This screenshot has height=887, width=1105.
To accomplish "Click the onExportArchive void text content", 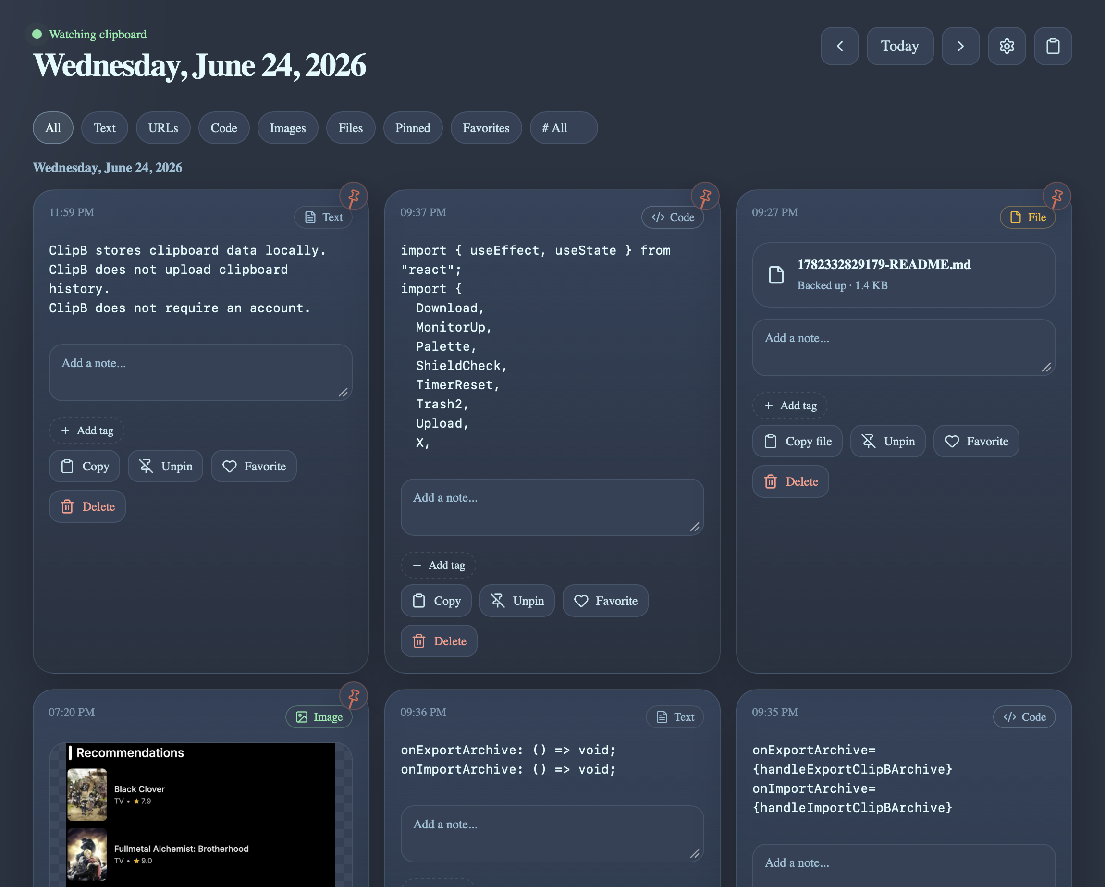I will [x=508, y=759].
